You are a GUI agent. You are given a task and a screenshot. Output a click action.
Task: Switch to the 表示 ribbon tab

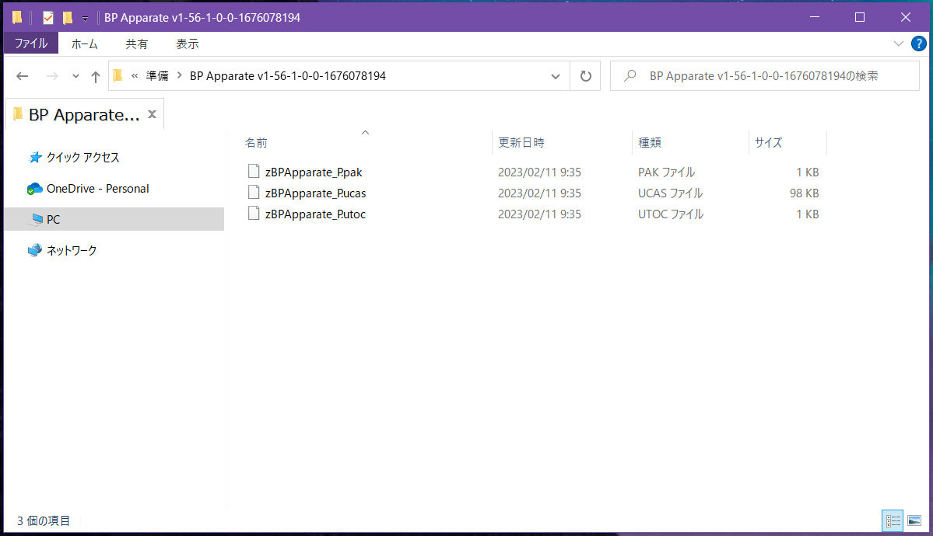point(188,44)
